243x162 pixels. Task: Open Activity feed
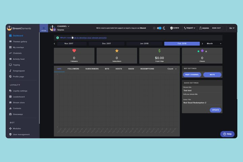click(x=17, y=59)
